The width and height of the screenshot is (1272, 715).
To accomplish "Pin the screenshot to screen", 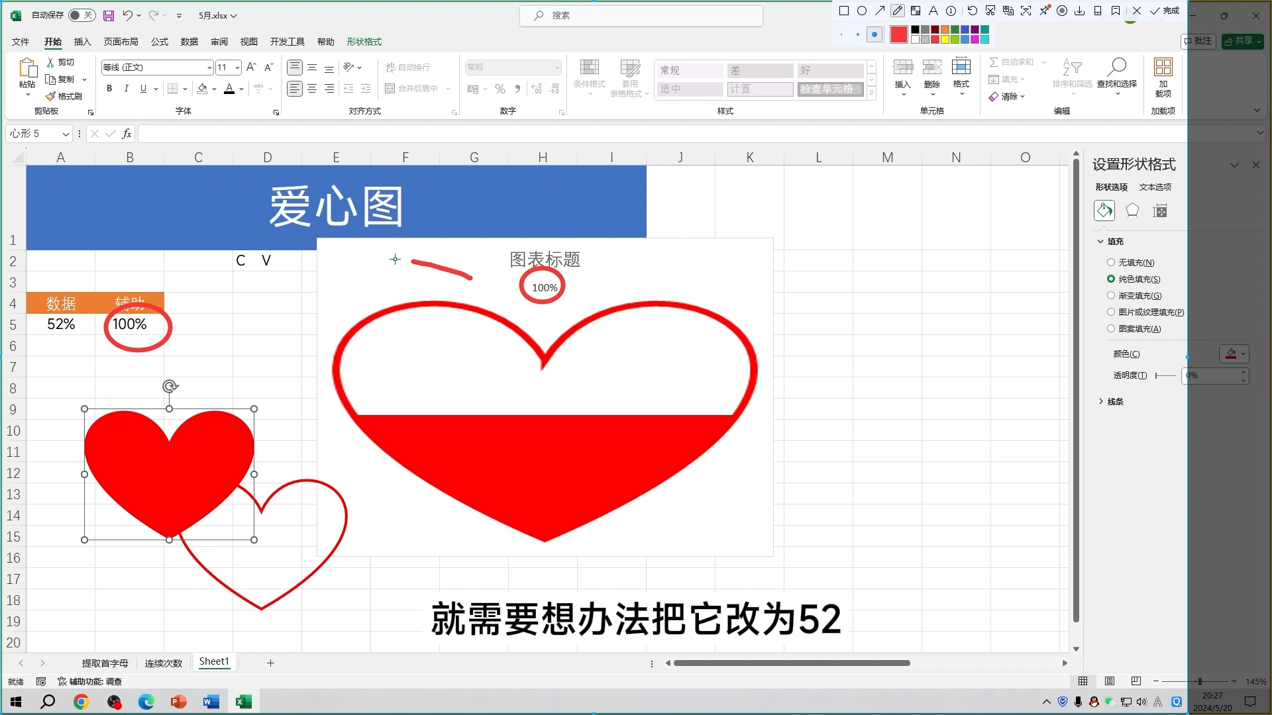I will pyautogui.click(x=1044, y=11).
